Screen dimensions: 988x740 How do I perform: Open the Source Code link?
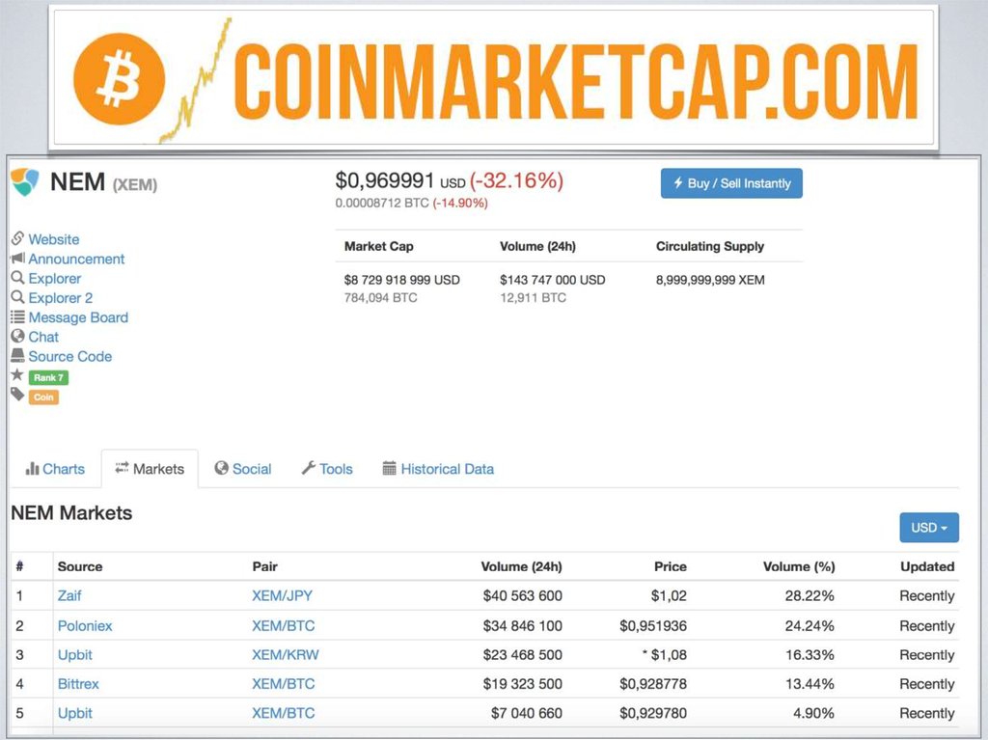click(69, 357)
